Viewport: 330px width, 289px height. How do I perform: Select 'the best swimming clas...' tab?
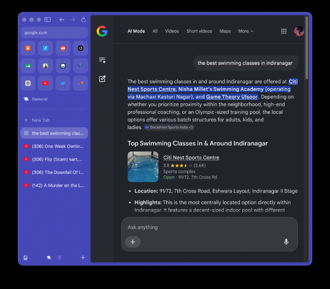coord(54,133)
